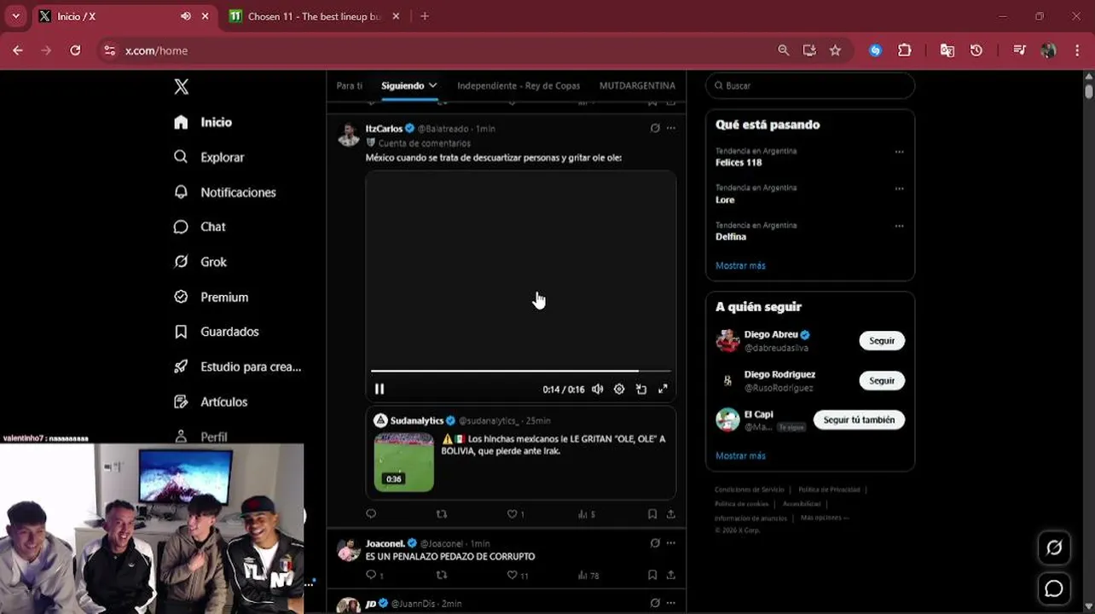The height and width of the screenshot is (614, 1095).
Task: Open Política de Privacidad link
Action: tap(829, 489)
